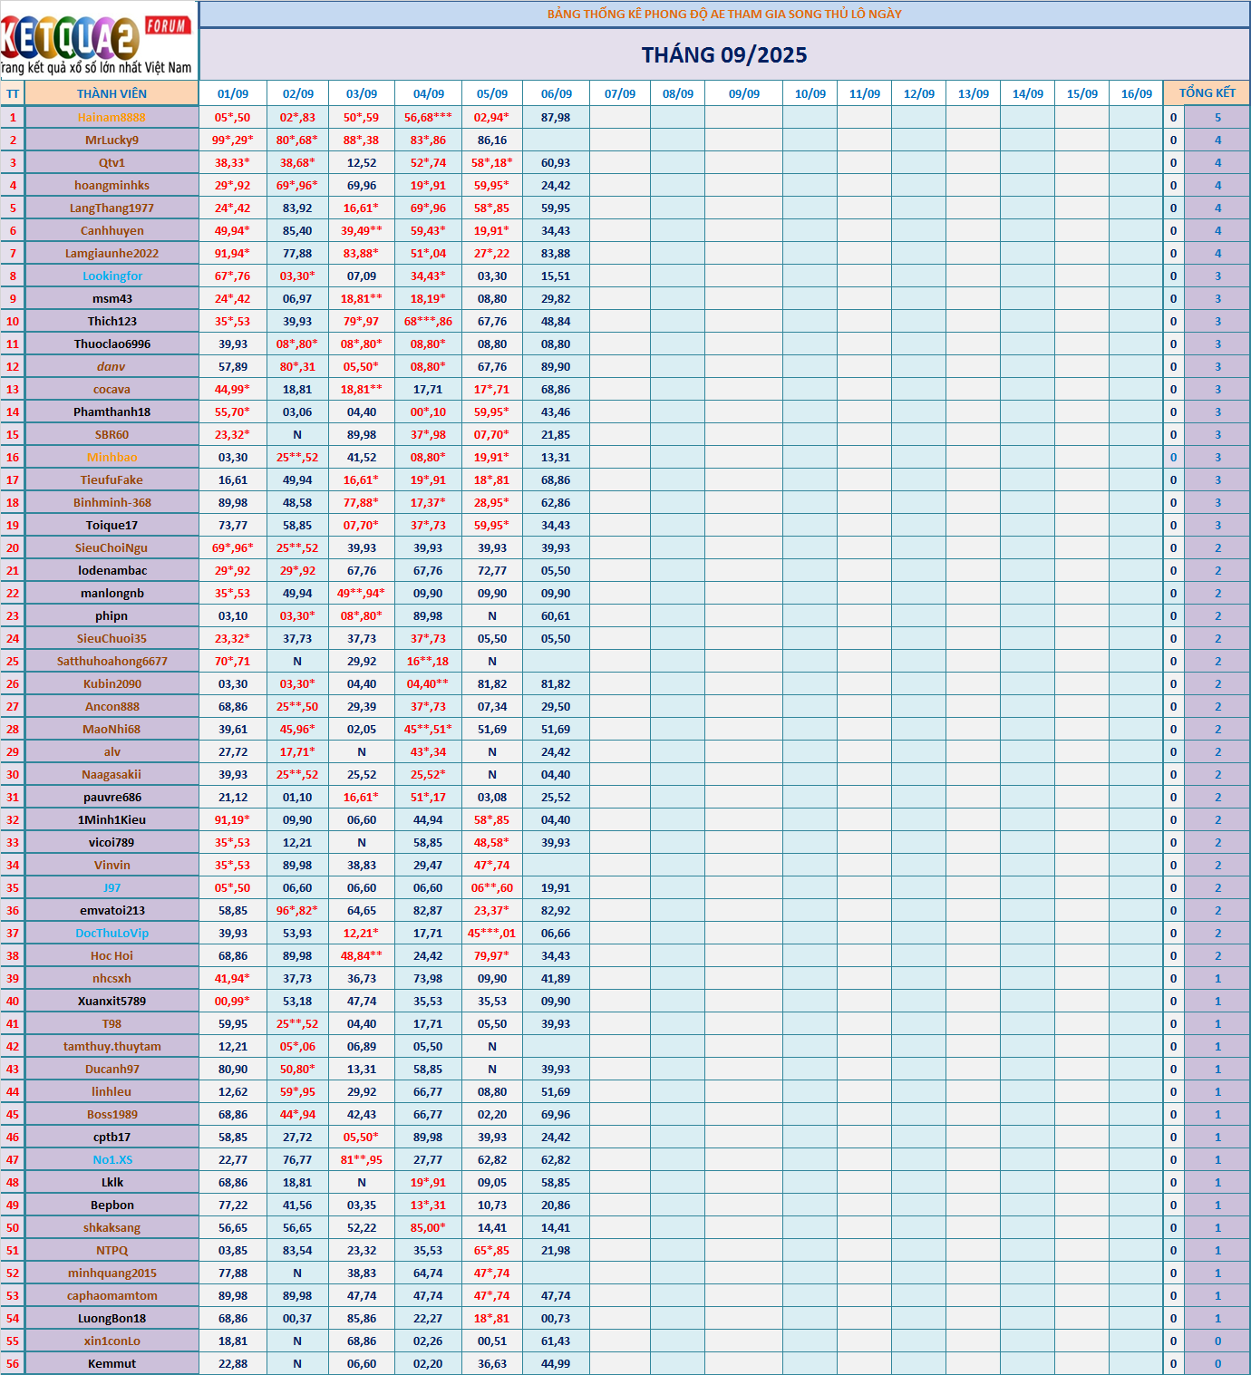1251x1375 pixels.
Task: Select the cell 16**,18 in Satthuhoahong6677's row
Action: coord(428,661)
